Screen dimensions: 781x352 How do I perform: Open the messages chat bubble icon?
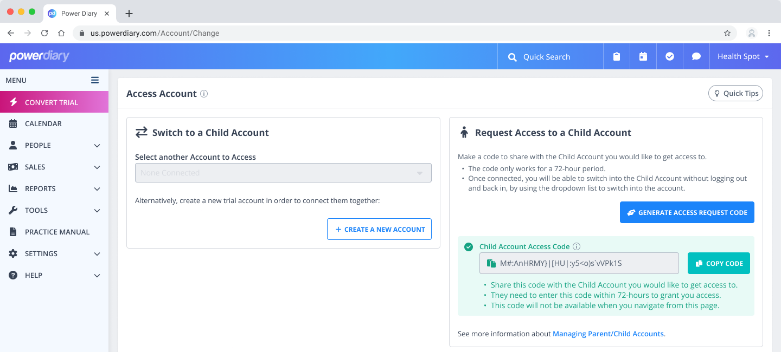click(x=696, y=56)
